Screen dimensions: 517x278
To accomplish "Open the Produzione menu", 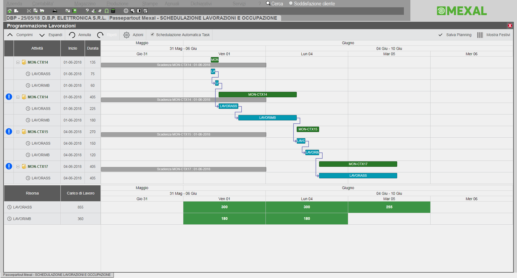I will tap(117, 4).
